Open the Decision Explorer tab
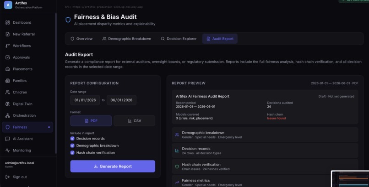The width and height of the screenshot is (369, 187). (179, 39)
